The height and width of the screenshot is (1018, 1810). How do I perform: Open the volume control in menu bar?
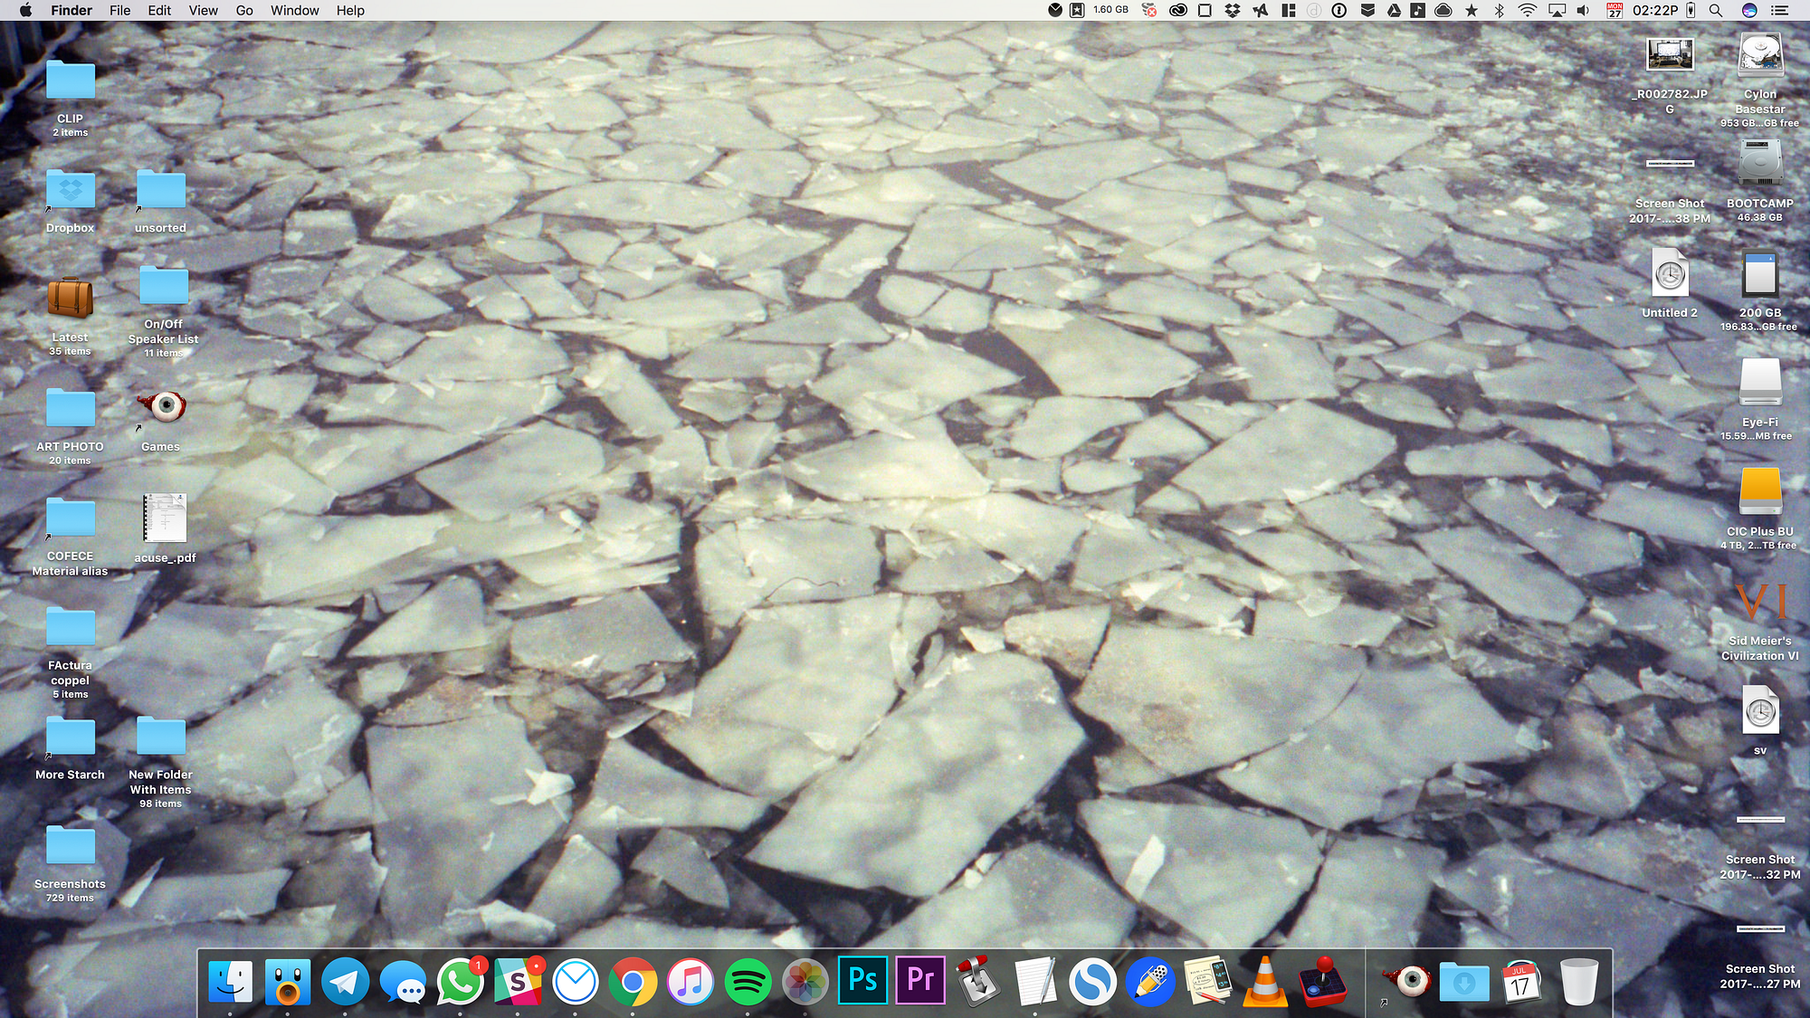(x=1583, y=11)
